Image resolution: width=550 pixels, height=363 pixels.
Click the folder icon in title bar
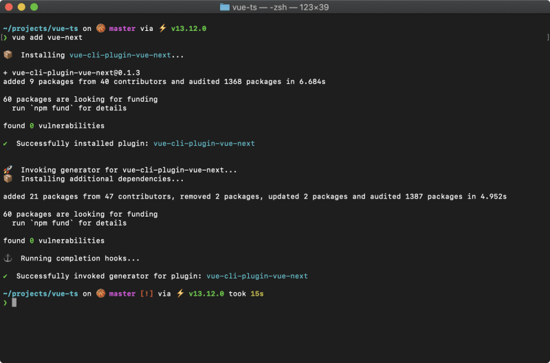pyautogui.click(x=225, y=7)
